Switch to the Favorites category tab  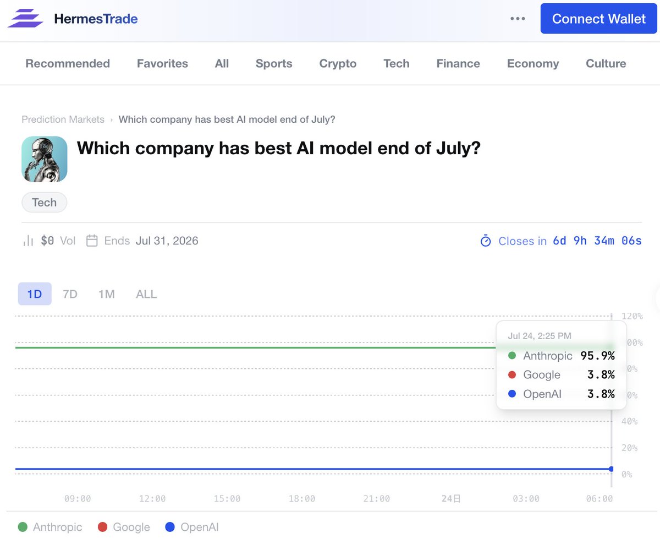162,63
